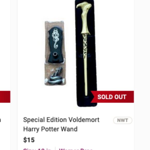Click the wand tip near the sold-out ribbon
The image size is (150, 150).
coord(86,93)
